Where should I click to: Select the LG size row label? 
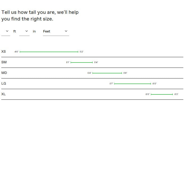[4, 84]
